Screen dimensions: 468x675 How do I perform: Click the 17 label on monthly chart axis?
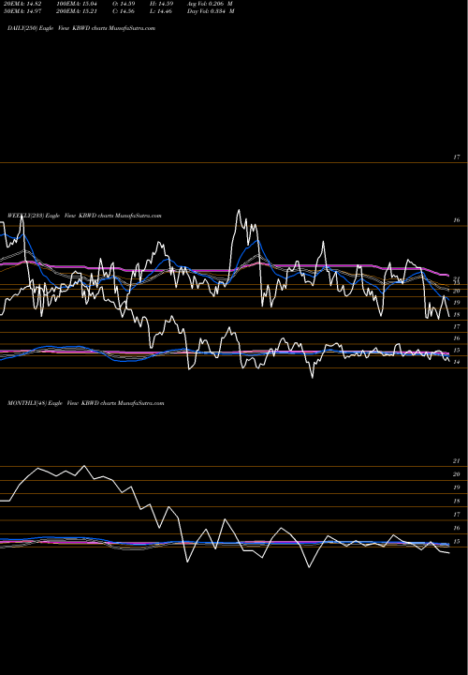point(457,515)
